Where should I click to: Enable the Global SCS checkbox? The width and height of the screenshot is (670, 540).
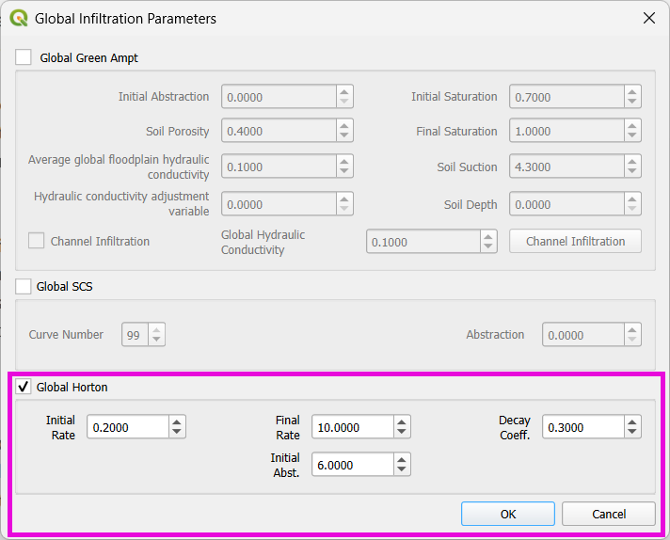[24, 286]
